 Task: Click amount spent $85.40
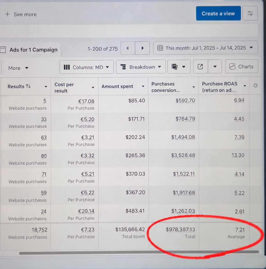[x=136, y=101]
